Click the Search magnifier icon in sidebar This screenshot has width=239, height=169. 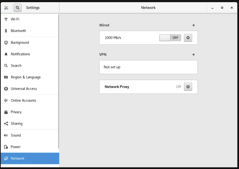(x=6, y=66)
